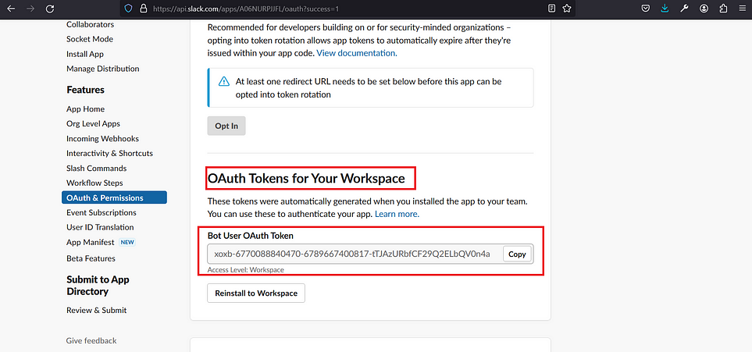The width and height of the screenshot is (752, 352).
Task: Open Incoming Webhooks in the sidebar
Action: click(102, 139)
